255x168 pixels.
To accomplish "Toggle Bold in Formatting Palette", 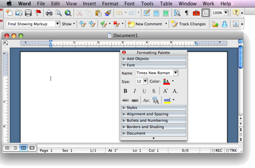I will [x=125, y=91].
